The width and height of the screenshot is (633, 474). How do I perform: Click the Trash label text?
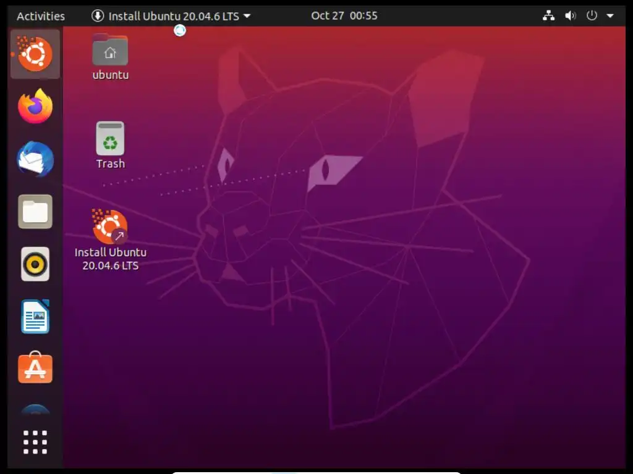click(111, 164)
